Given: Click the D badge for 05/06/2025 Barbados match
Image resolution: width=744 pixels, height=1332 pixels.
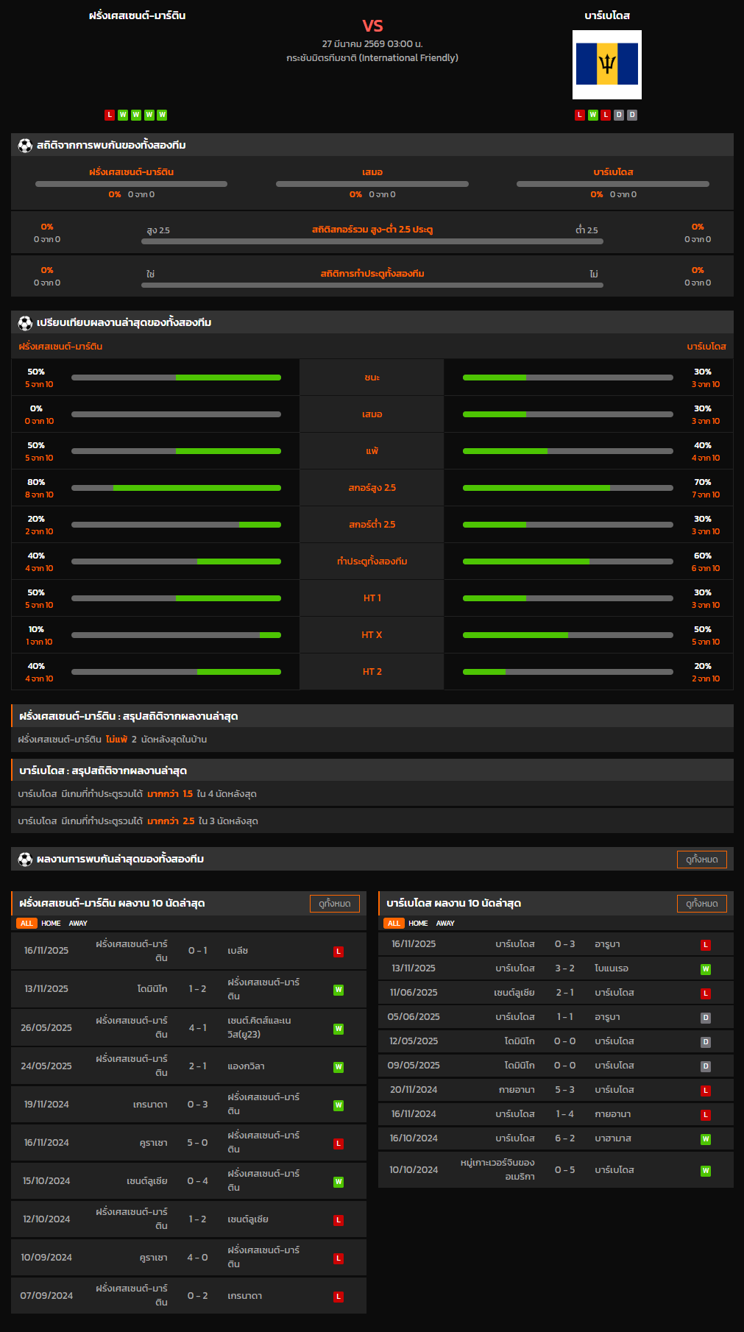Looking at the screenshot, I should [x=705, y=1018].
